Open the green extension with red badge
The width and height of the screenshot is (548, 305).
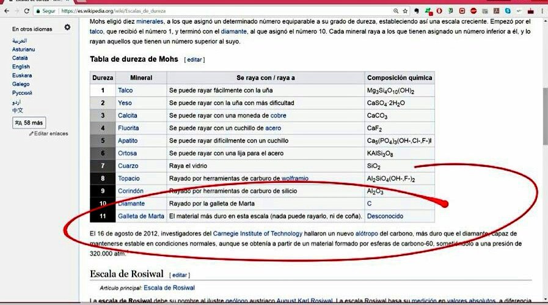(428, 11)
